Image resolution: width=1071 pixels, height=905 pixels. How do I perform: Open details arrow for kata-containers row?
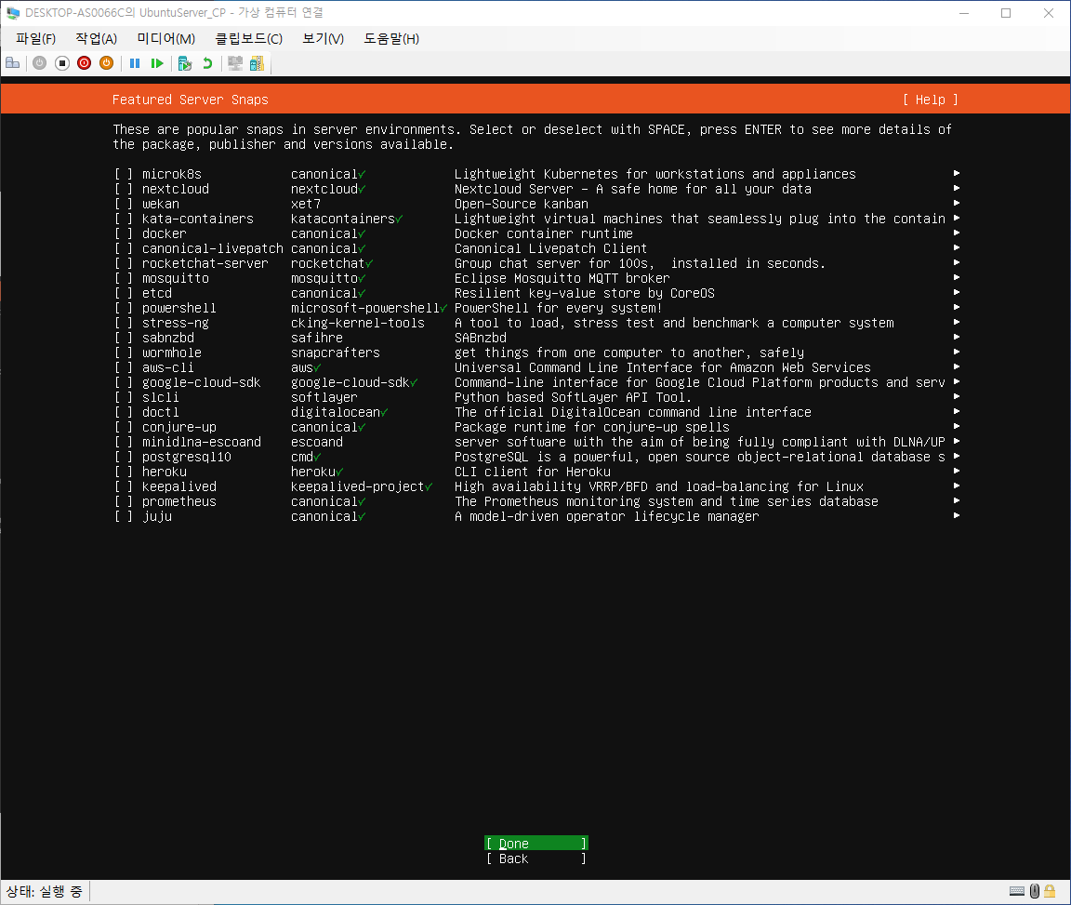click(x=957, y=218)
